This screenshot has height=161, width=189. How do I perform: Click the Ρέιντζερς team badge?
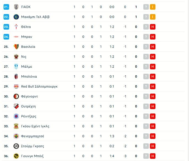[x=16, y=116]
